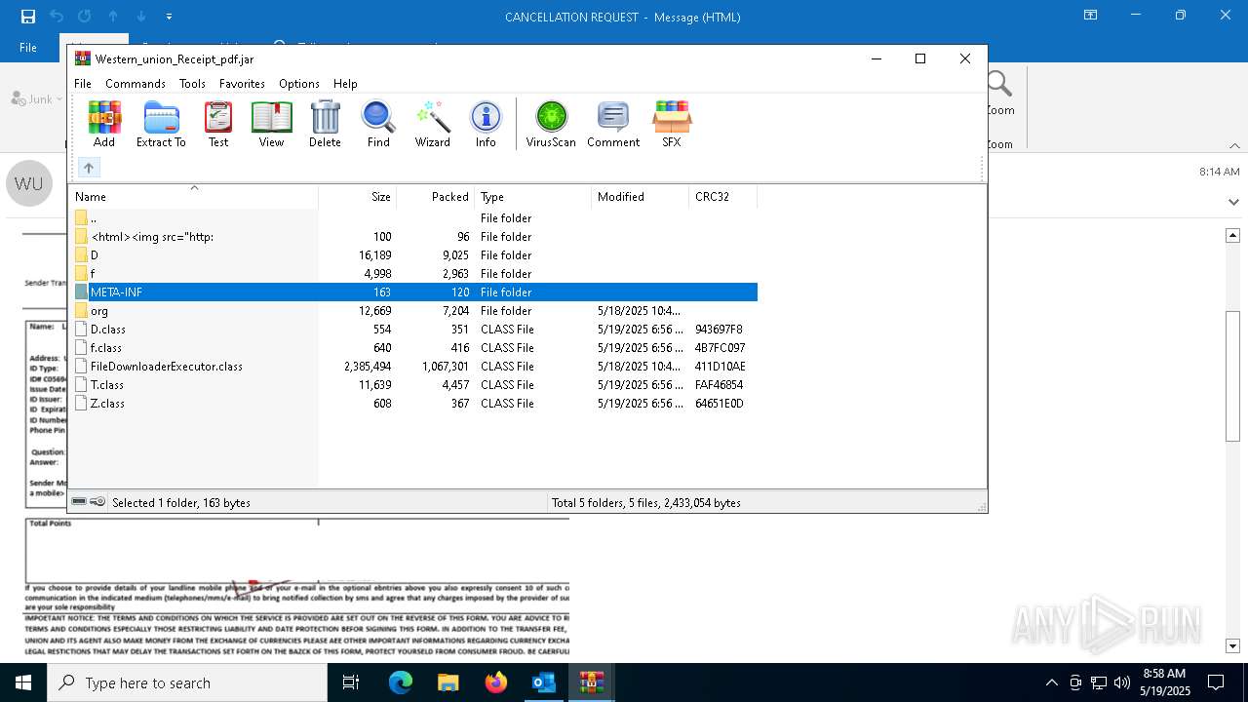1248x702 pixels.
Task: Click the key icon in WinRAR status bar
Action: point(97,502)
